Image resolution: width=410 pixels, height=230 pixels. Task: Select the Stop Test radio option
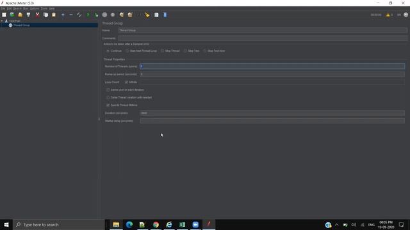185,51
